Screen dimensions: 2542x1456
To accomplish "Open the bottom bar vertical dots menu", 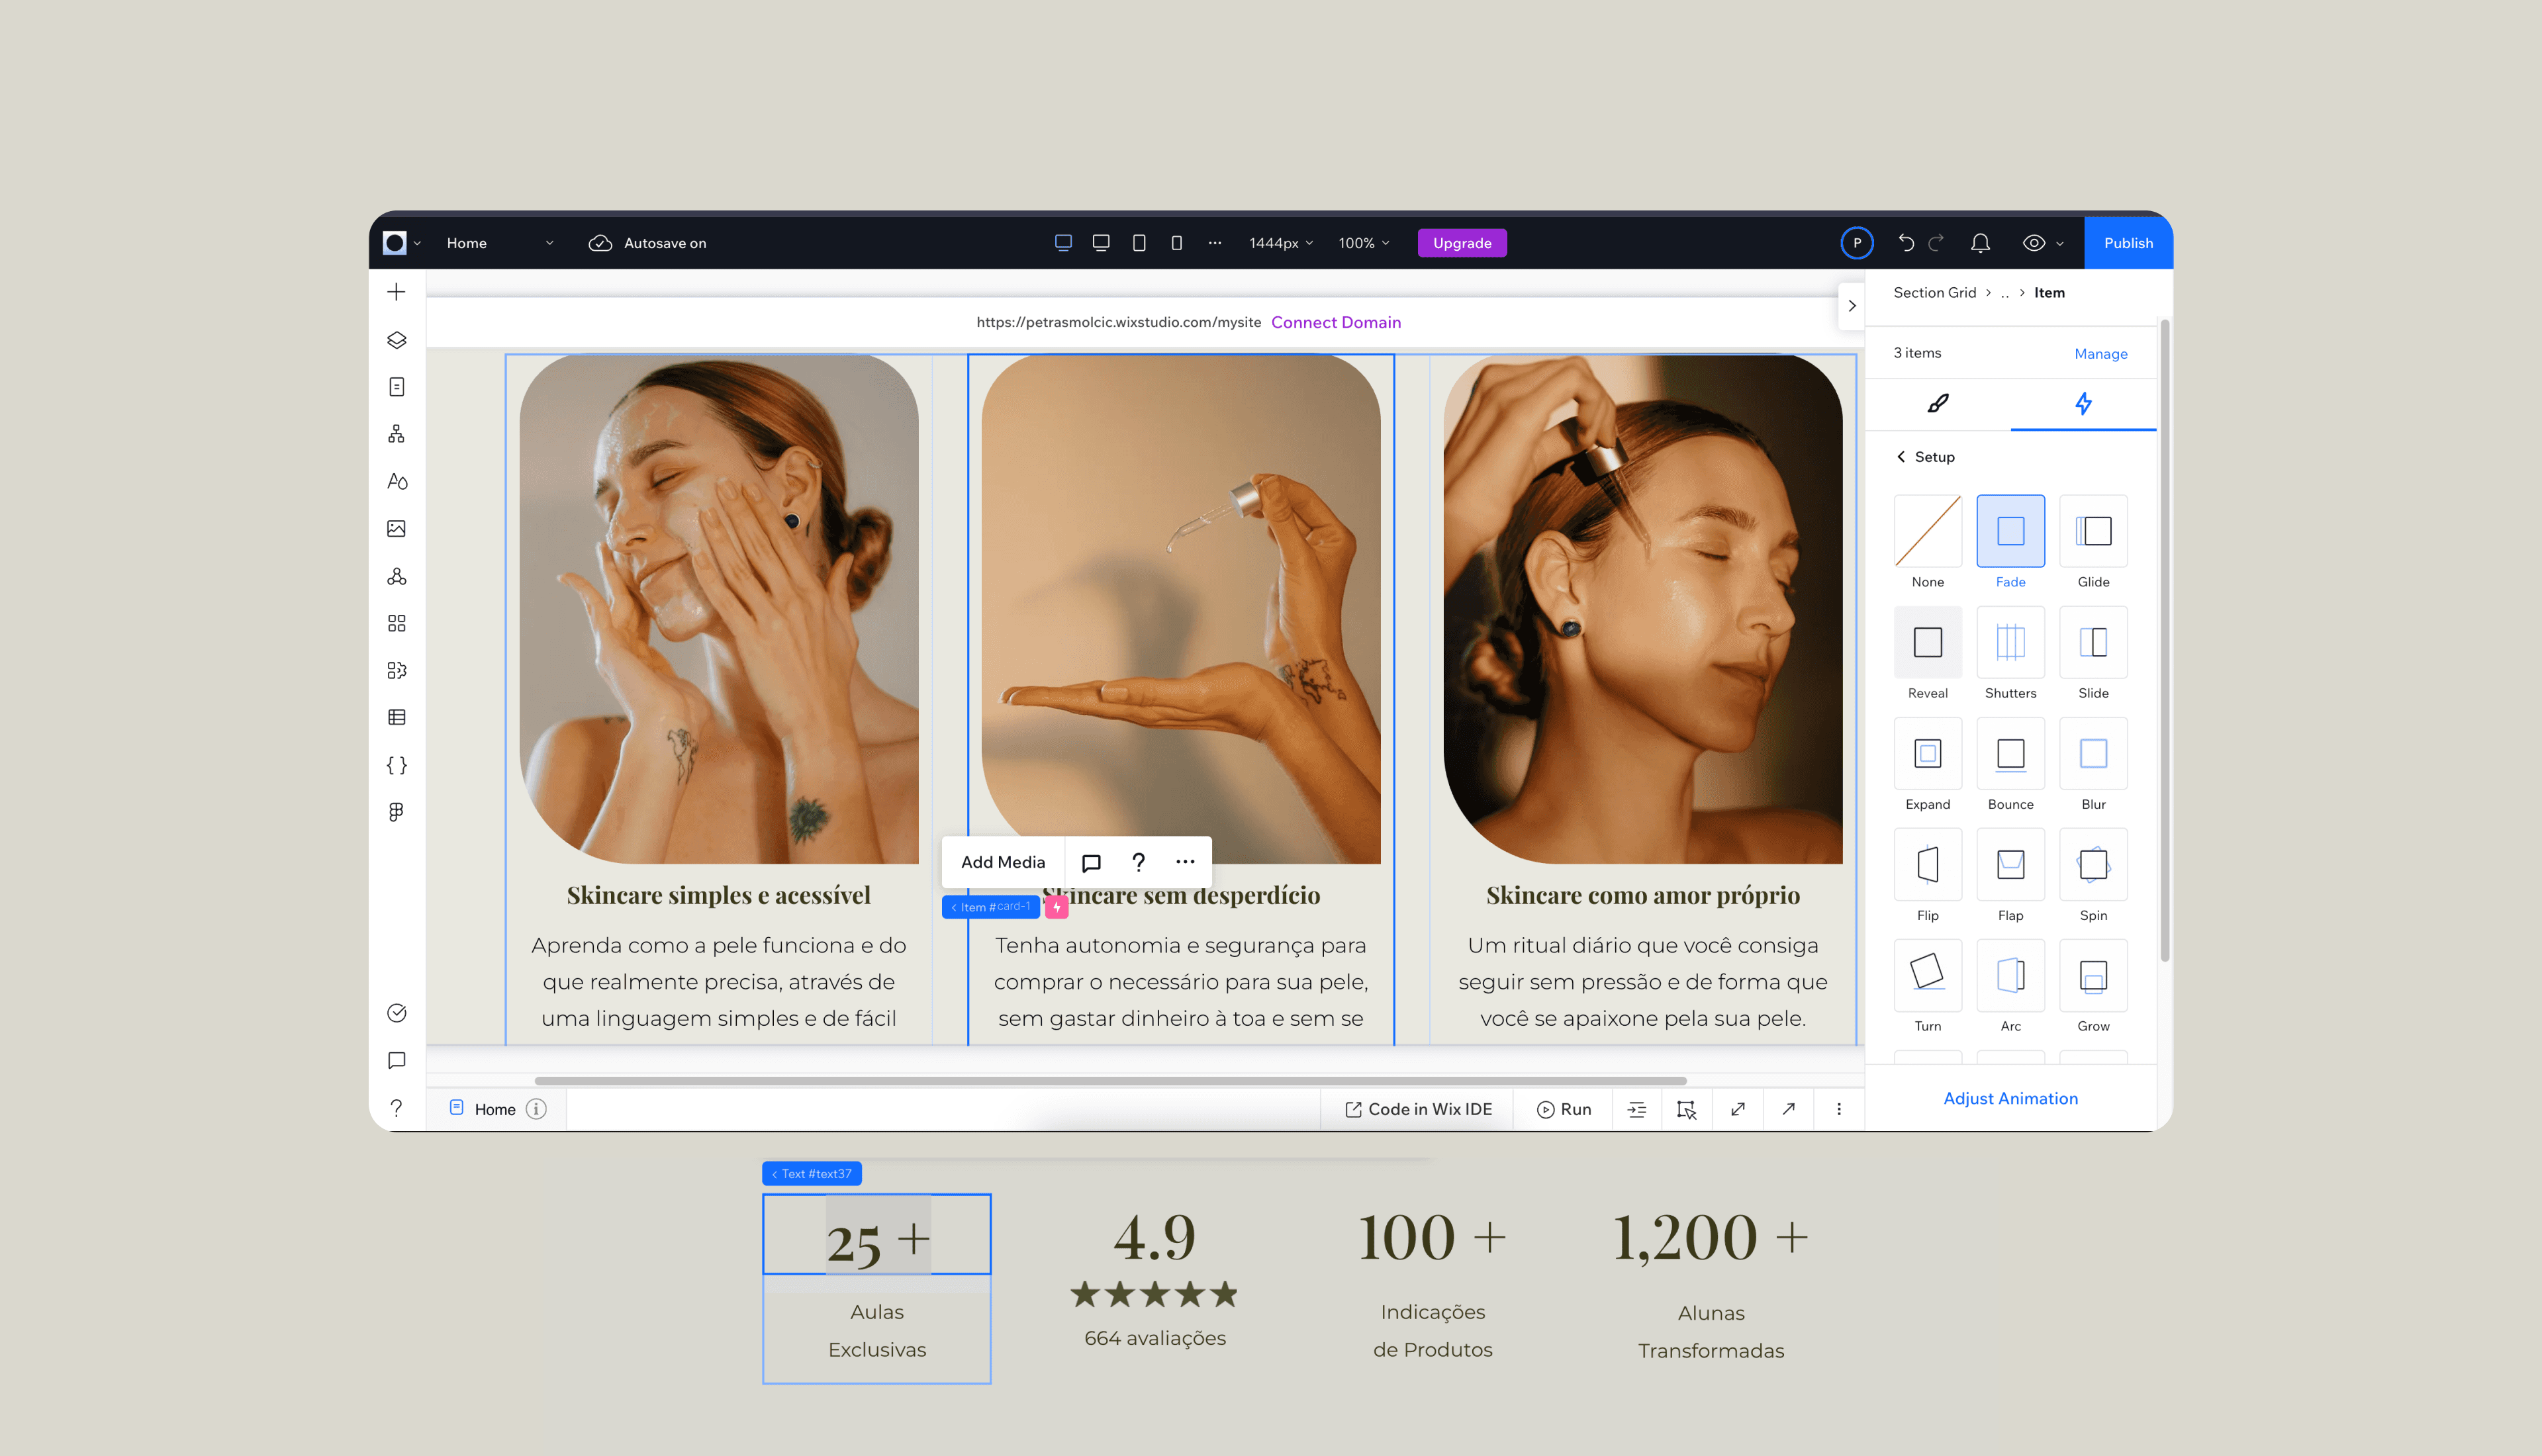I will [1839, 1109].
